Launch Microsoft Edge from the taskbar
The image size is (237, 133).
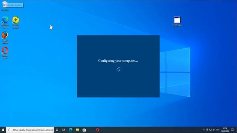pyautogui.click(x=71, y=130)
